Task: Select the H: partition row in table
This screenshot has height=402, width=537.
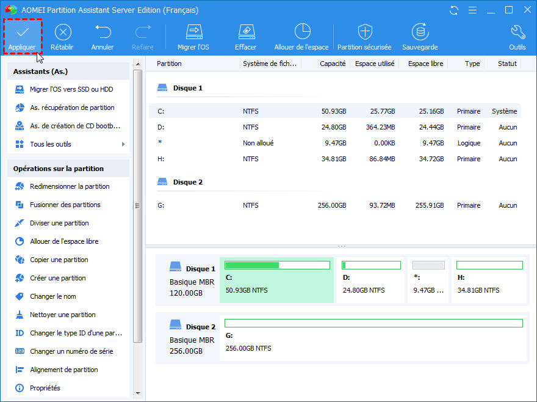Action: [x=334, y=159]
